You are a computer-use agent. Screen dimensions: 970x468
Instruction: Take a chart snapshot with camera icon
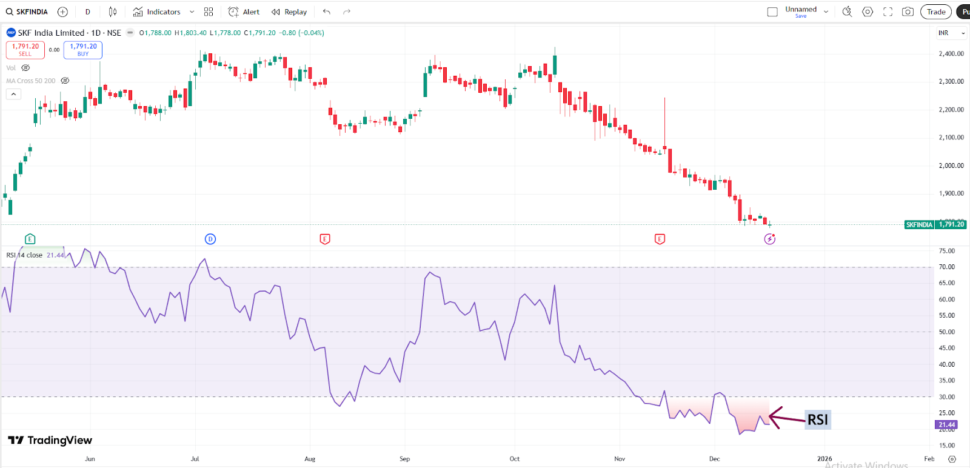tap(908, 12)
